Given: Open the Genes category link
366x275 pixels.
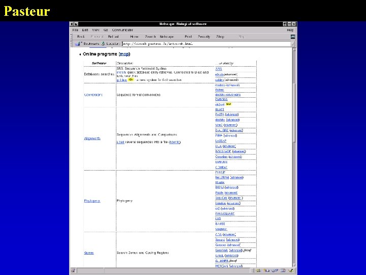Looking at the screenshot, I should pos(88,253).
